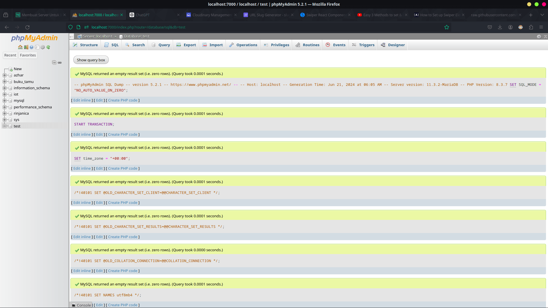Click the Show query box button
Image resolution: width=548 pixels, height=308 pixels.
click(x=91, y=60)
